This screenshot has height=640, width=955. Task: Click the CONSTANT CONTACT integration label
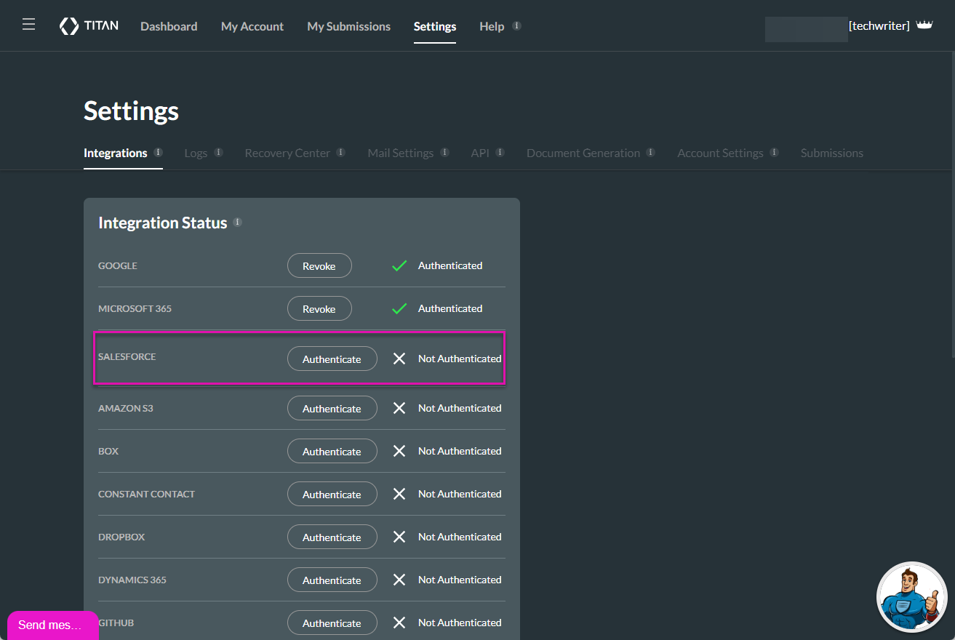146,494
